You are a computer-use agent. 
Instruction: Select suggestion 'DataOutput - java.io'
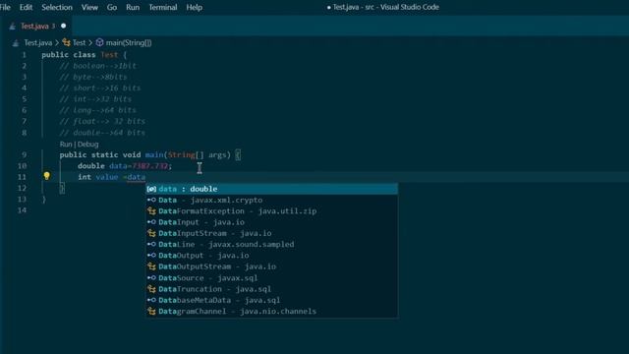click(x=271, y=256)
